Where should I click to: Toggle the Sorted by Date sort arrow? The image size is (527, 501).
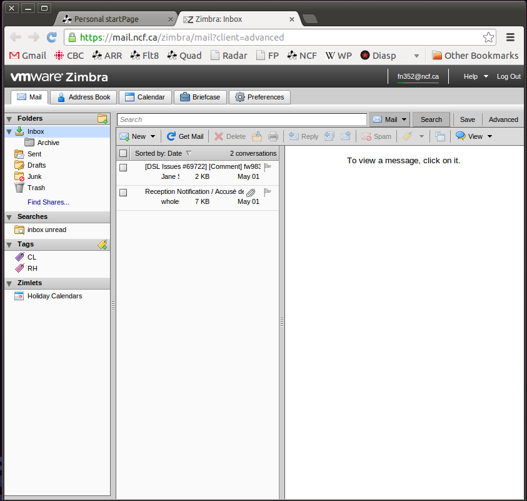click(x=189, y=153)
